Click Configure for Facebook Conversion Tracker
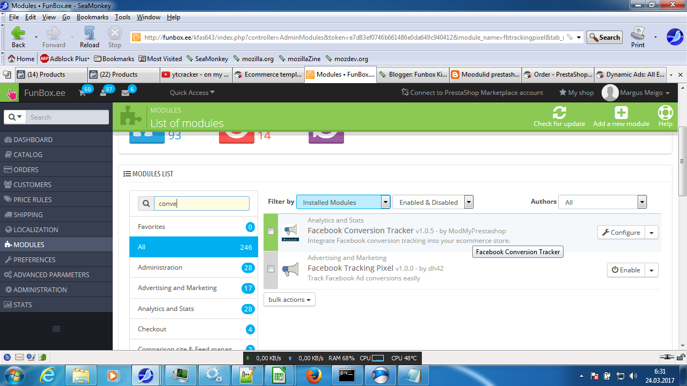Screen dimensions: 687x386 pos(621,233)
